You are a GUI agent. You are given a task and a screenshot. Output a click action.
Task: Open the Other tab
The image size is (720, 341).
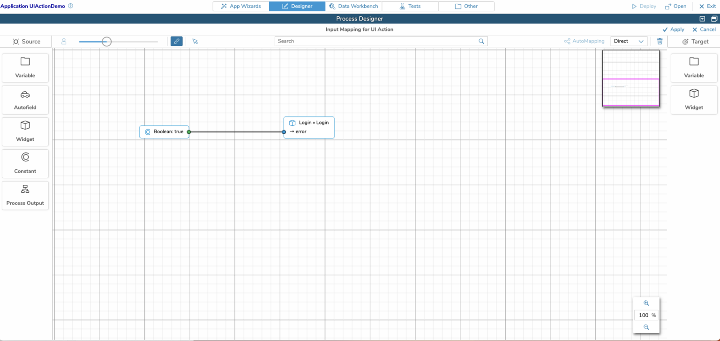click(x=466, y=6)
